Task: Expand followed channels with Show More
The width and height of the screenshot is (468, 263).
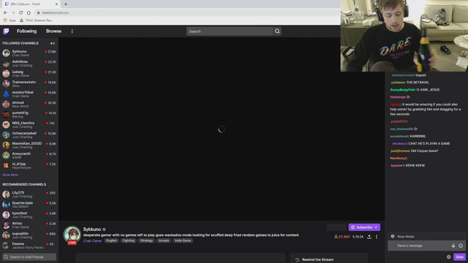Action: [10, 175]
